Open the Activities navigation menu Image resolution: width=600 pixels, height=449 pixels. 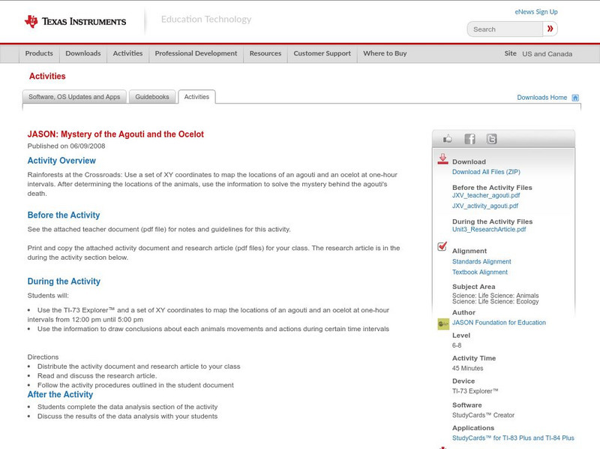127,53
